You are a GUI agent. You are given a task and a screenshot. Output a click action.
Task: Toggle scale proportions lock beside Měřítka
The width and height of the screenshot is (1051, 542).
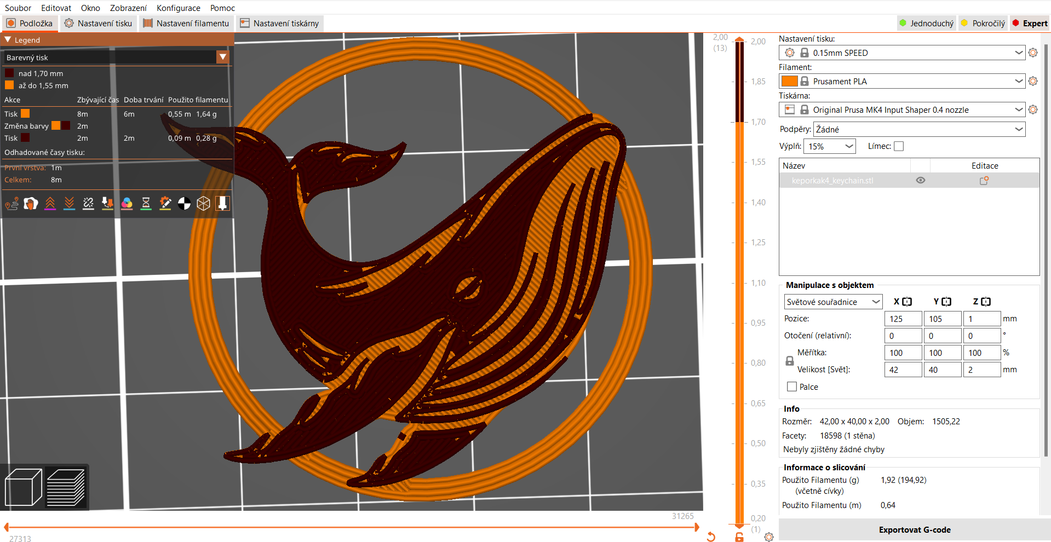tap(790, 361)
